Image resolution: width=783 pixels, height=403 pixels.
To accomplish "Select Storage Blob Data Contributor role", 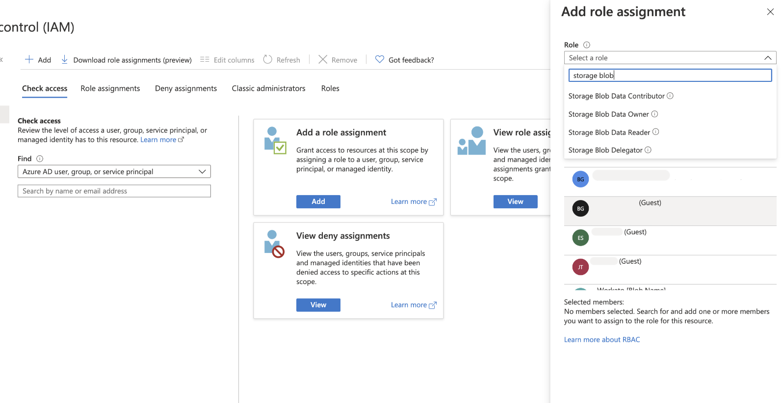I will (x=616, y=96).
